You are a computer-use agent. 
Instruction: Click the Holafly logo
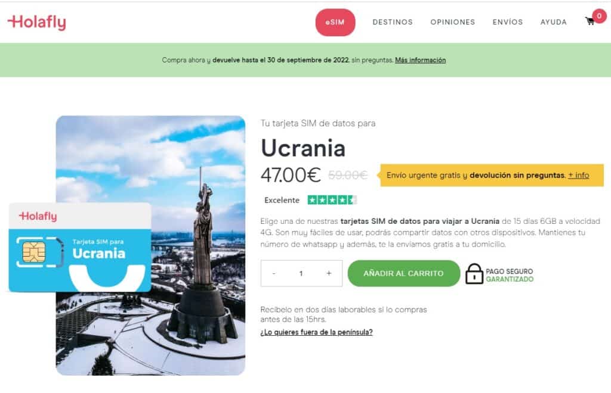37,23
